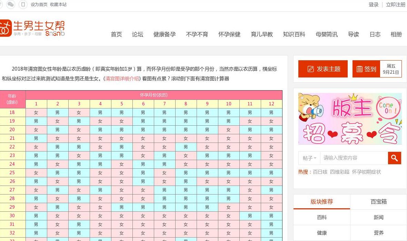The image size is (407, 241).
Task: Open the 营养 section in the sidebar
Action: (378, 233)
